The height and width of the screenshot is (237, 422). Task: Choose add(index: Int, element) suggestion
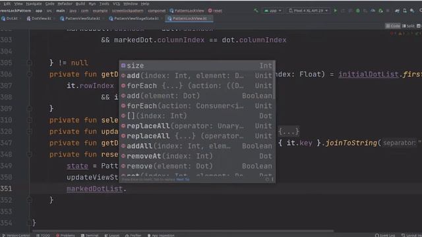point(196,76)
